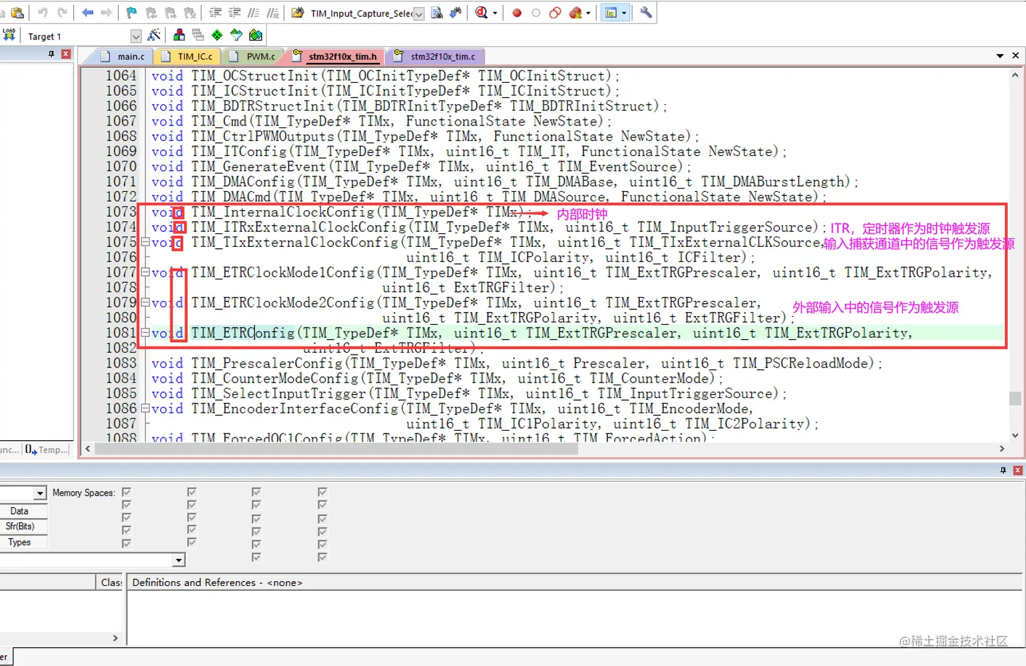Click the Redo arrow icon
The width and height of the screenshot is (1026, 666).
pos(62,12)
